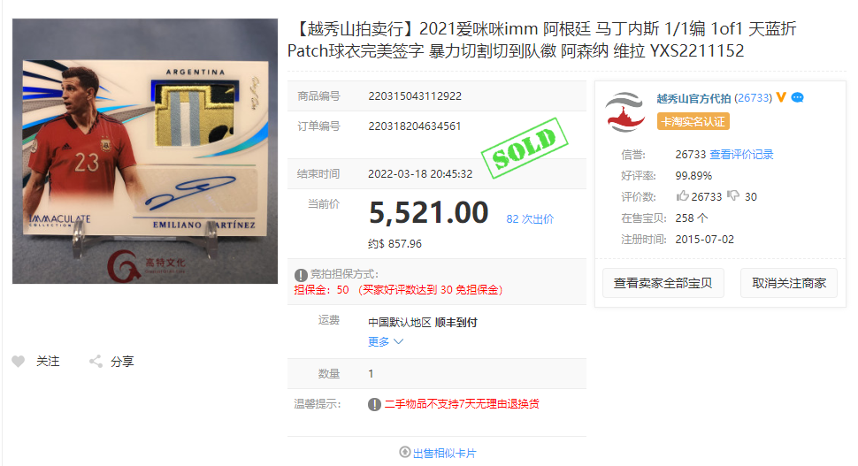Click the seller's blue chat bubble icon

[797, 98]
